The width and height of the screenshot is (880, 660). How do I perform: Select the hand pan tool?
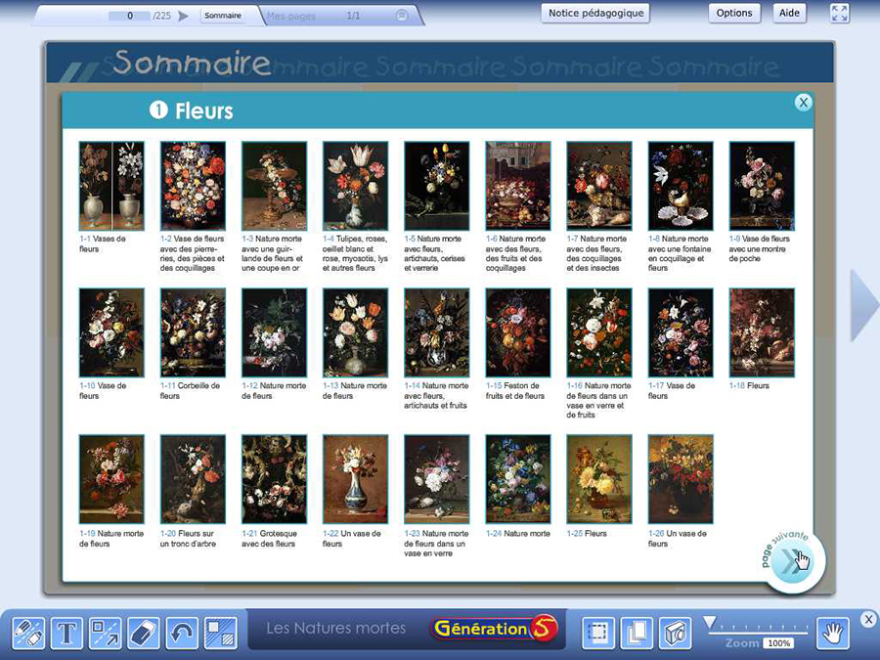(x=833, y=634)
